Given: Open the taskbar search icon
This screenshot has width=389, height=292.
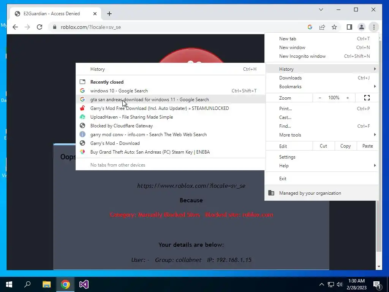Looking at the screenshot, I should point(27,284).
